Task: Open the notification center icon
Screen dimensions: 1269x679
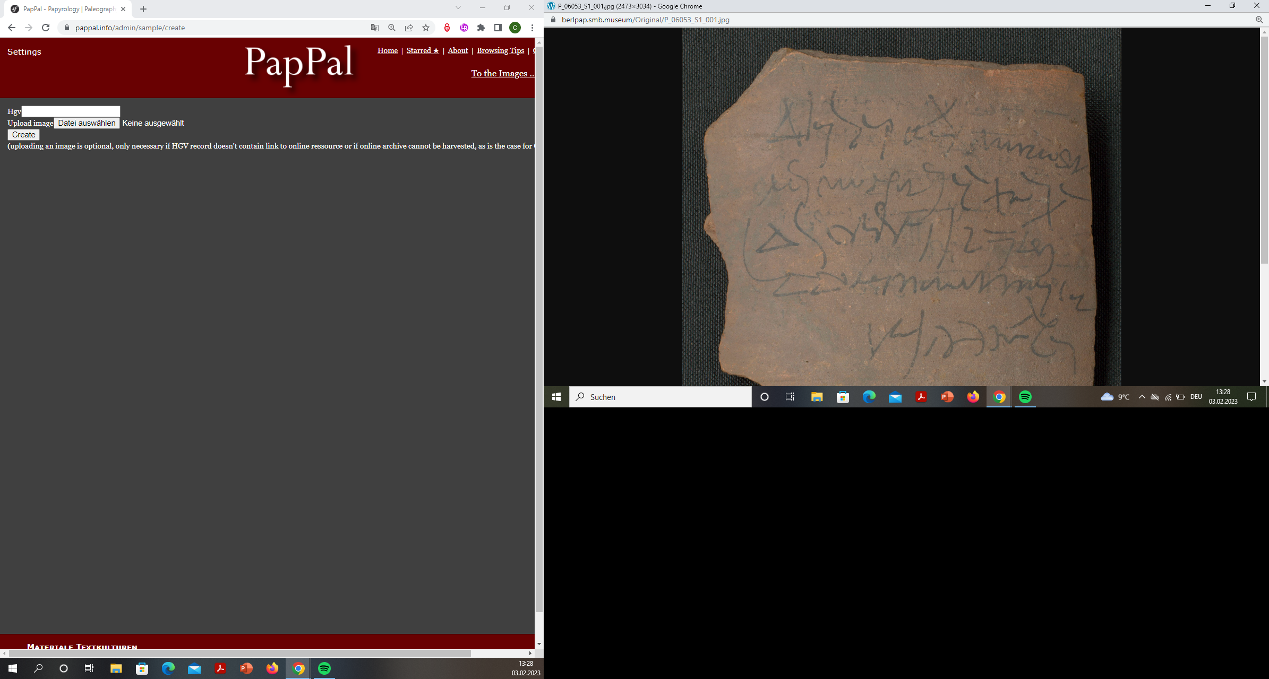Action: 1251,397
